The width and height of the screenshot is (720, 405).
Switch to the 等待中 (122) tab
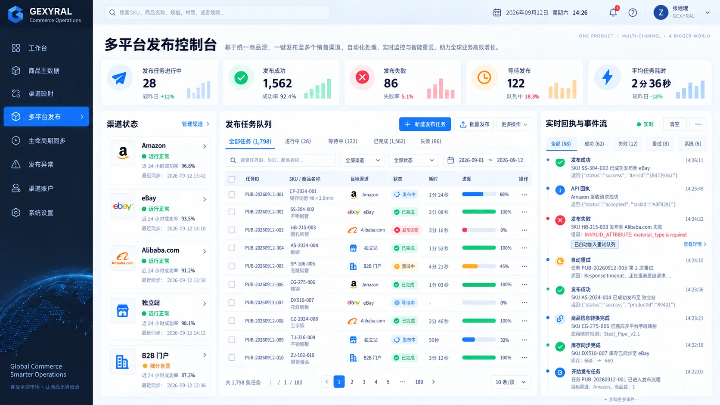tap(342, 141)
